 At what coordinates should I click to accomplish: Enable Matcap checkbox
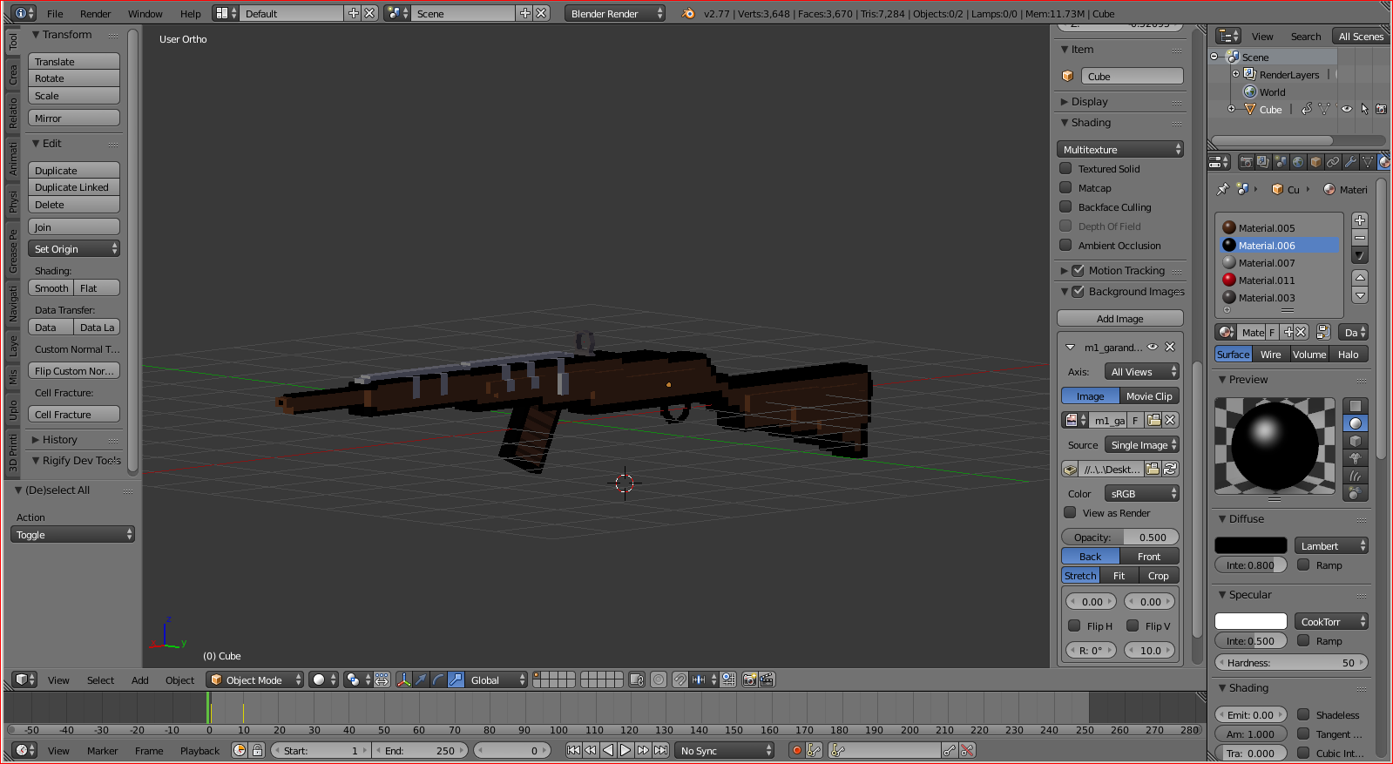(x=1065, y=187)
